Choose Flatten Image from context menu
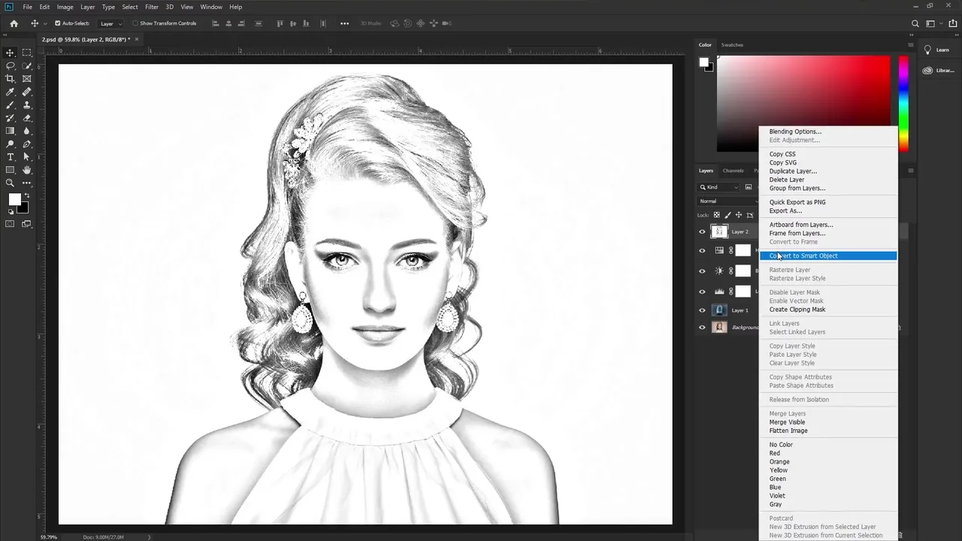The height and width of the screenshot is (541, 962). point(788,431)
